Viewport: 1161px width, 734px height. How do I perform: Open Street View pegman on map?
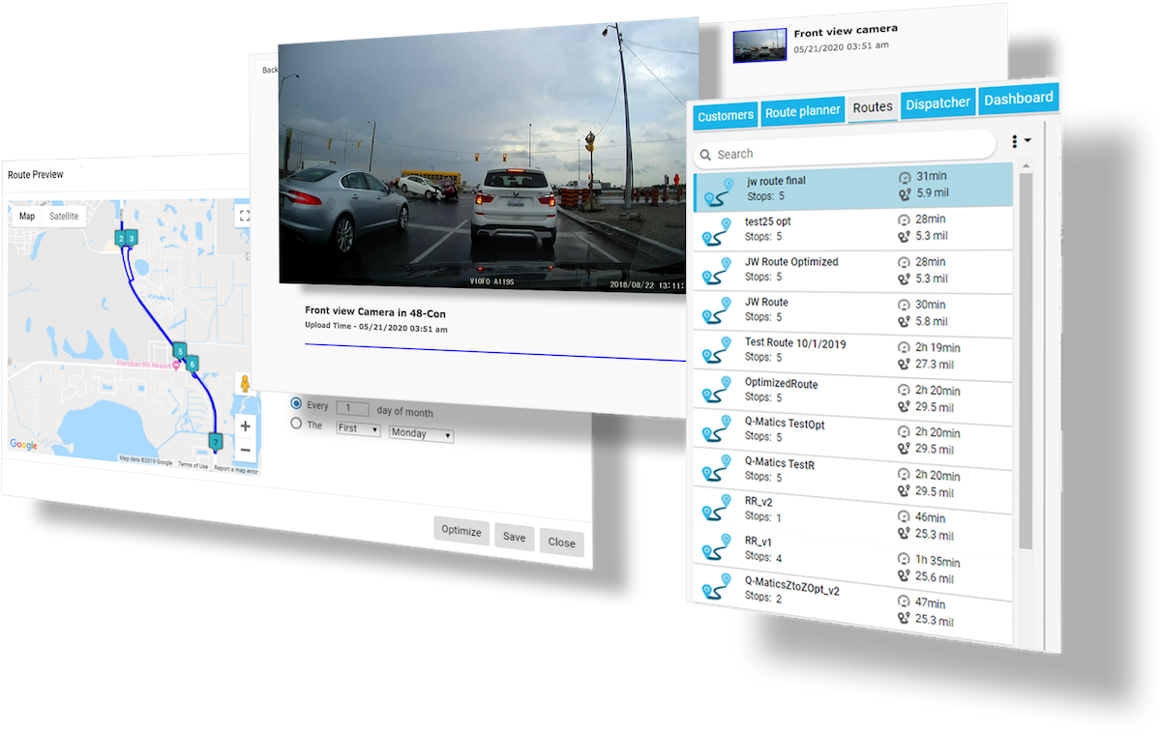(x=245, y=384)
